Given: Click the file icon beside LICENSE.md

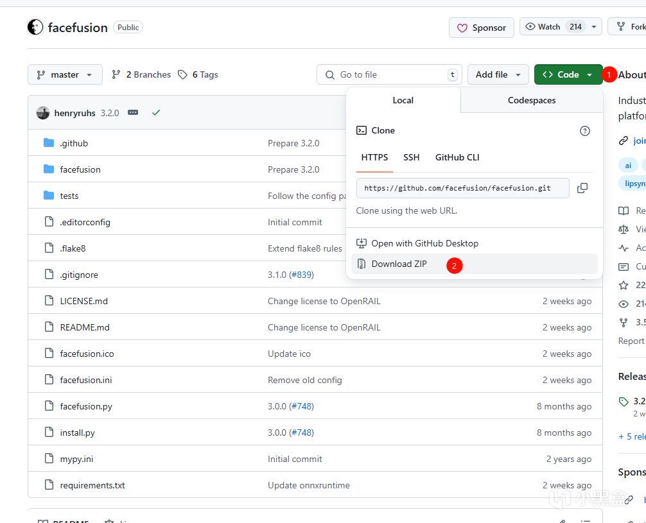Looking at the screenshot, I should point(49,300).
